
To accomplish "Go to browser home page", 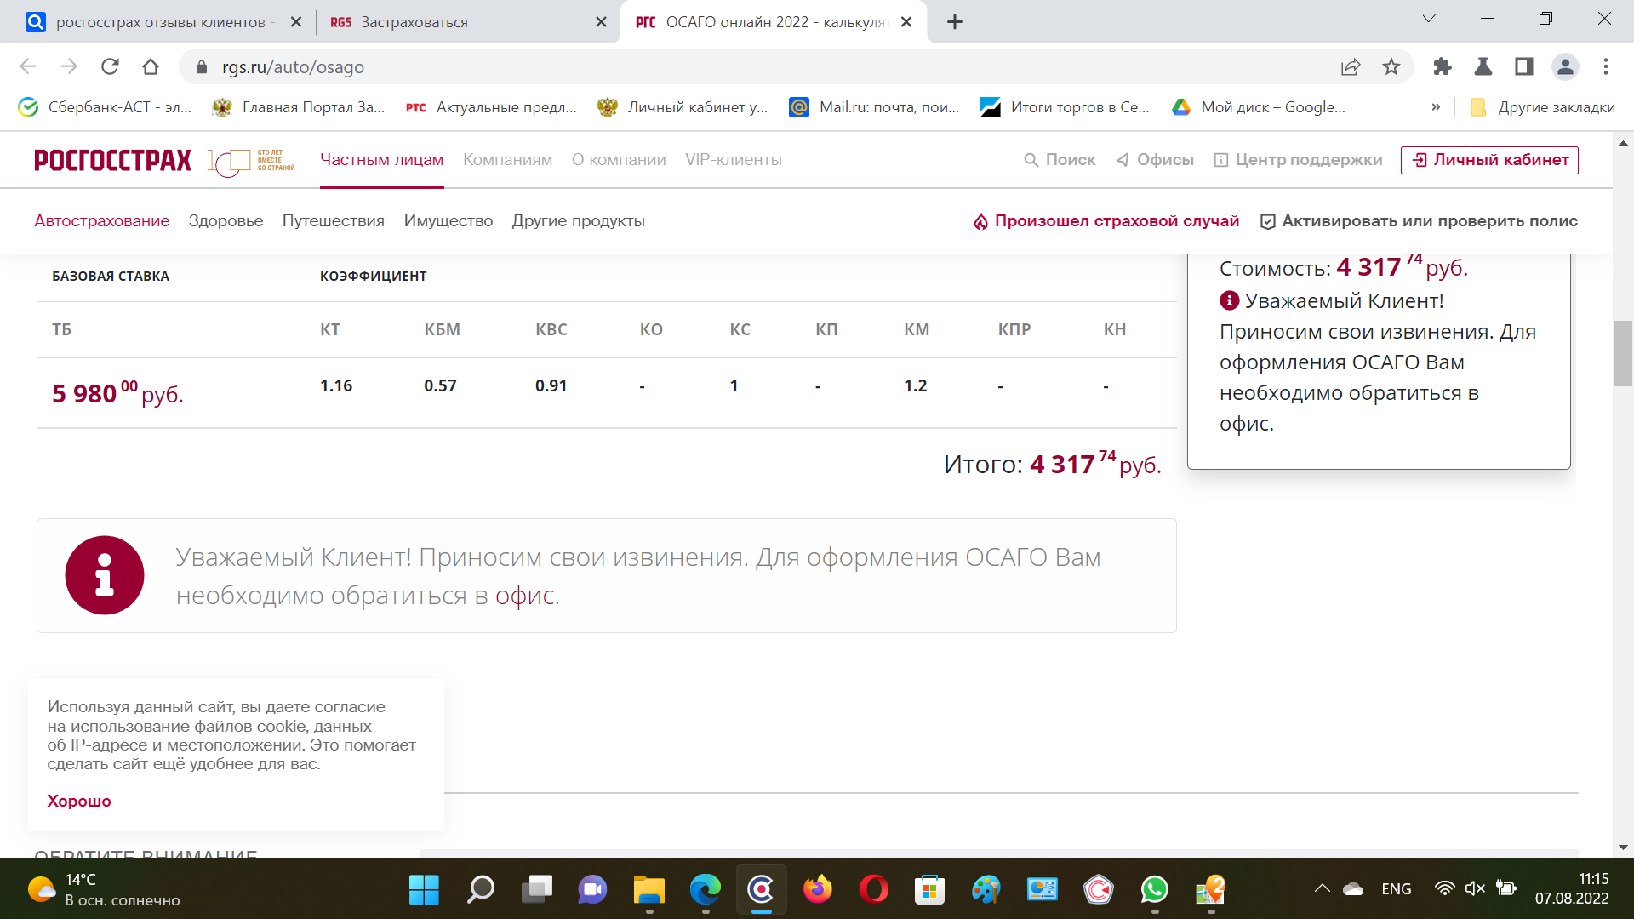I will coord(151,66).
